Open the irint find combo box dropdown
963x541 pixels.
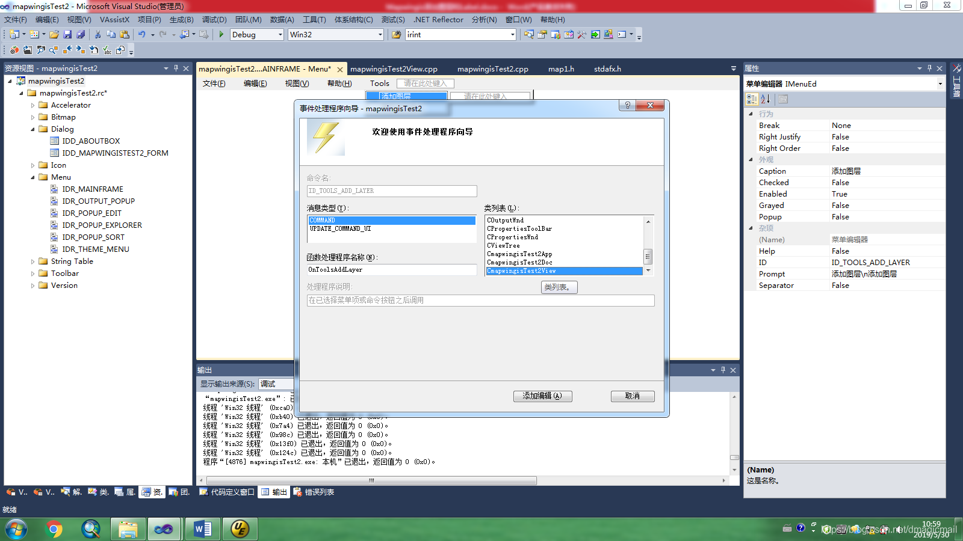(512, 35)
